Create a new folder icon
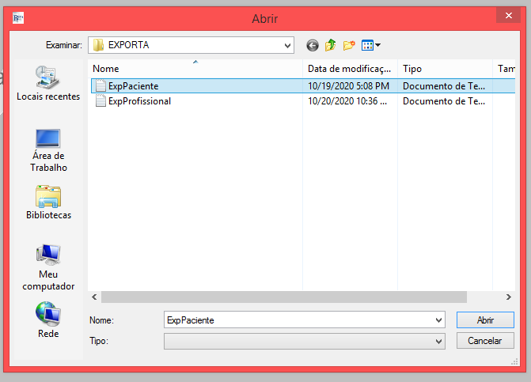The width and height of the screenshot is (531, 382). click(349, 46)
